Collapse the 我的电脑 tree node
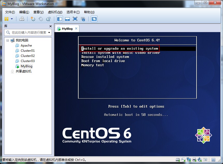The height and width of the screenshot is (164, 223). click(x=8, y=40)
